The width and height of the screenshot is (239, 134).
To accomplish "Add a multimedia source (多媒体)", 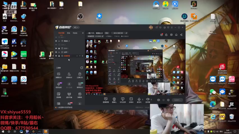I will pos(131,100).
